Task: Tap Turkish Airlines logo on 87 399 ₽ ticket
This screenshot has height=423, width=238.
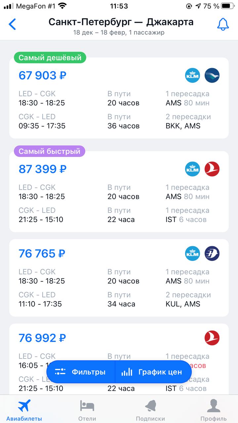Action: point(212,169)
